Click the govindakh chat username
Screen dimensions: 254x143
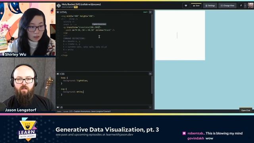coord(196,138)
